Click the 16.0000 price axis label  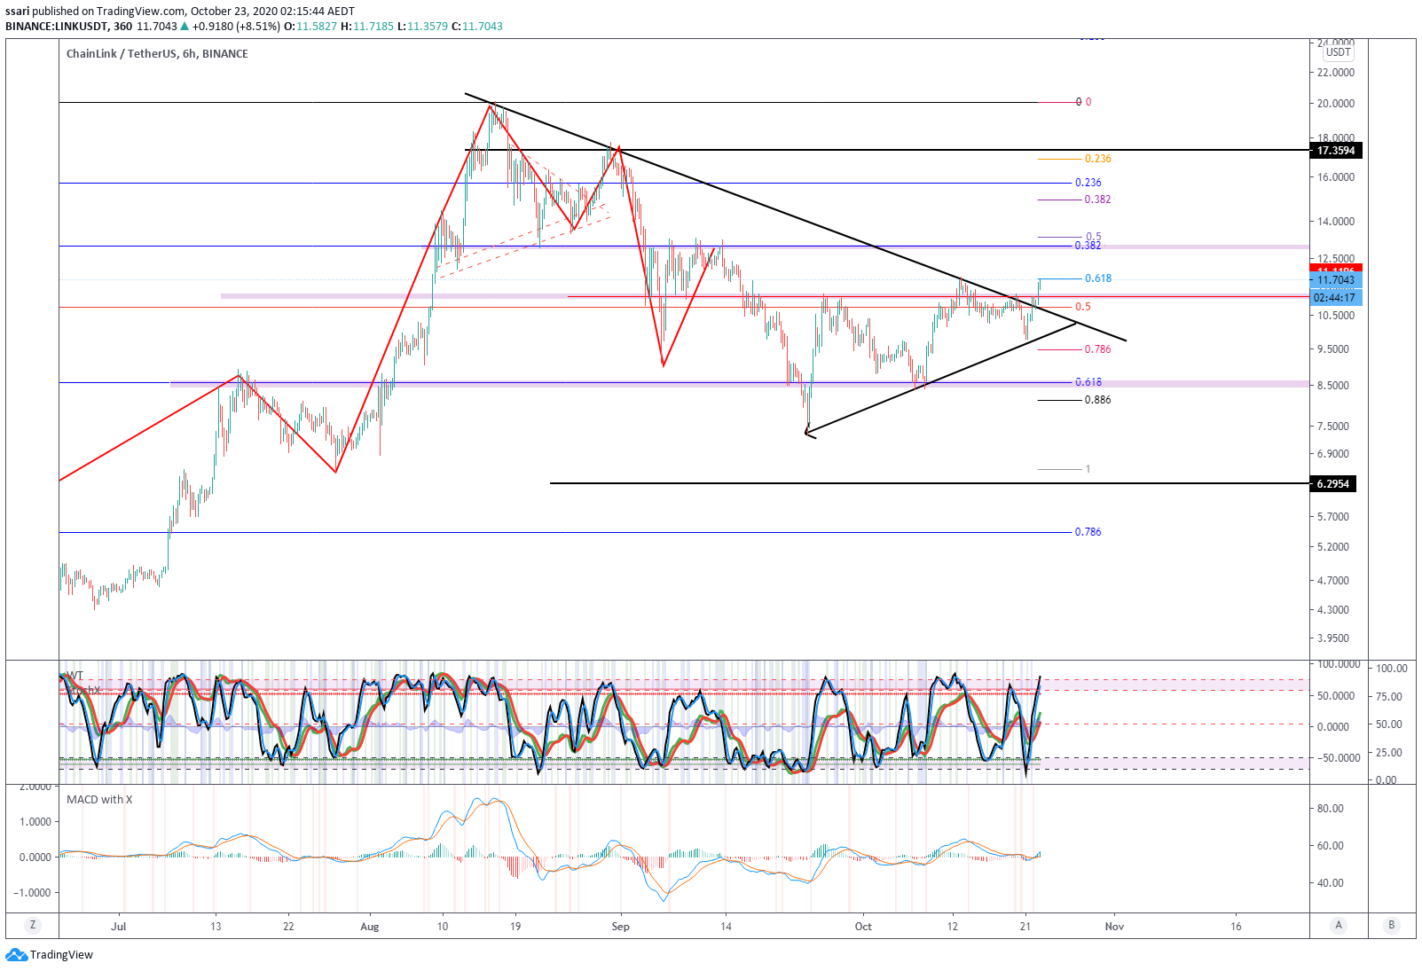tap(1336, 177)
